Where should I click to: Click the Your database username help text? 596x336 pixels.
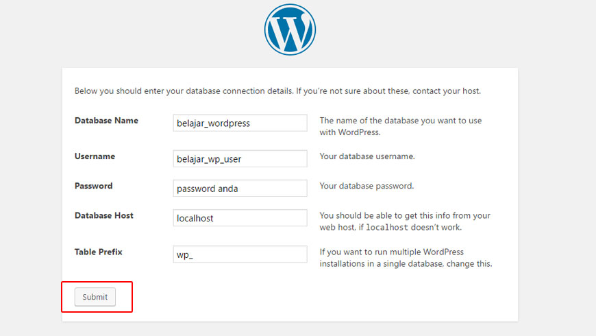pyautogui.click(x=367, y=156)
